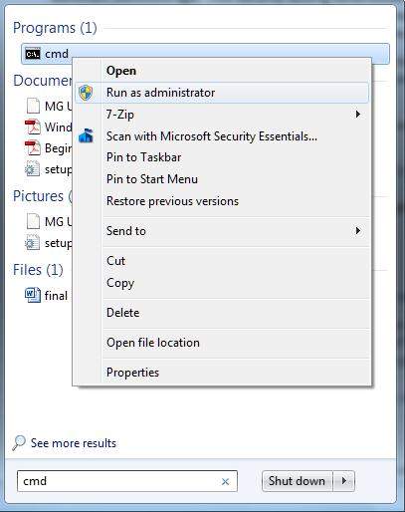Clear search text with the X icon
Image resolution: width=405 pixels, height=512 pixels.
(x=225, y=481)
